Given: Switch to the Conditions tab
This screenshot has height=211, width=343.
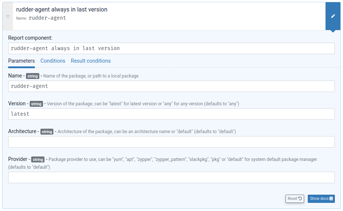Looking at the screenshot, I should pyautogui.click(x=53, y=61).
